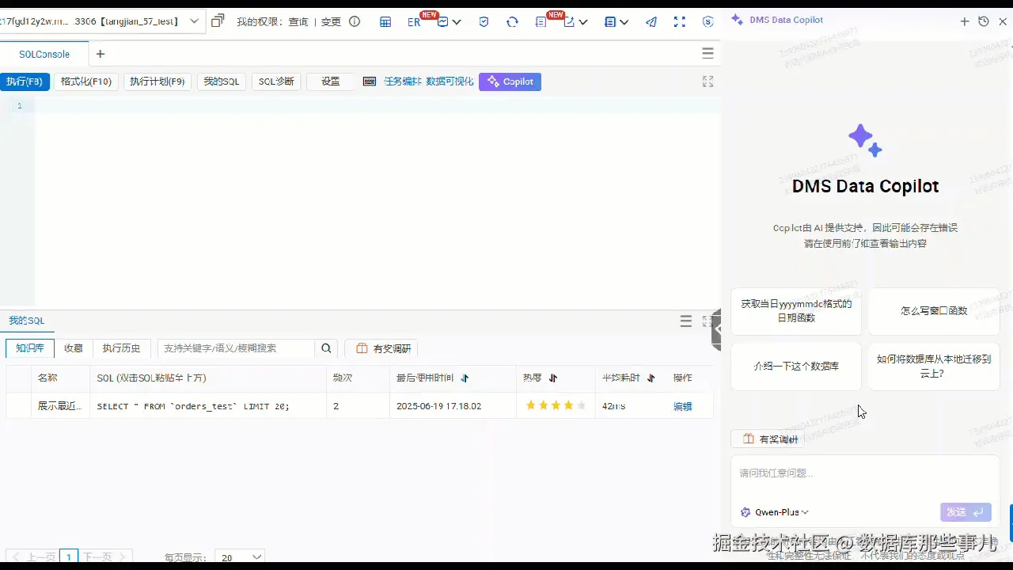Open the page size 20 dropdown
Image resolution: width=1013 pixels, height=570 pixels.
[x=241, y=557]
